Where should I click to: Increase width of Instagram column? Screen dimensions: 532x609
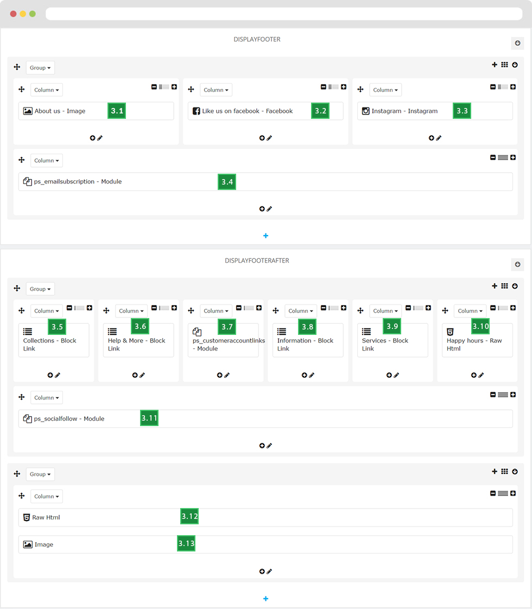513,87
